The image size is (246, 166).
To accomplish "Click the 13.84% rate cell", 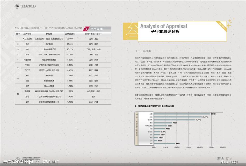I will [x=70, y=44].
